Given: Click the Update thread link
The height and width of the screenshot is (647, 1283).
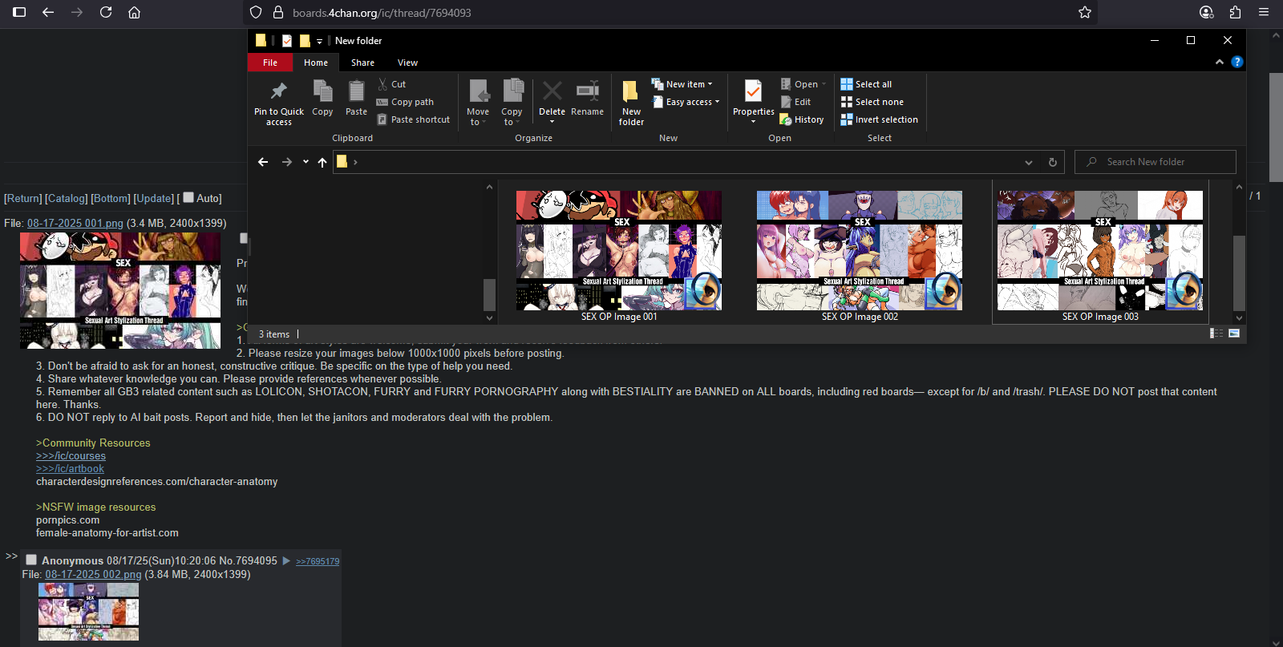Looking at the screenshot, I should [x=153, y=198].
